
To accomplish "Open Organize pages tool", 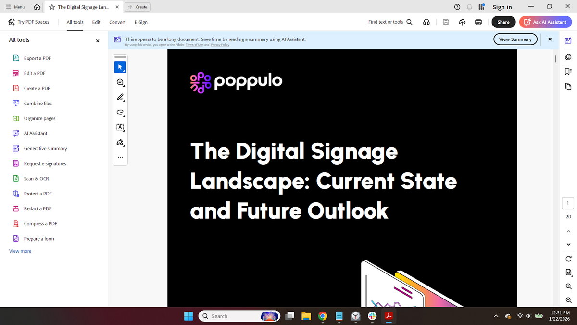I will click(x=34, y=118).
